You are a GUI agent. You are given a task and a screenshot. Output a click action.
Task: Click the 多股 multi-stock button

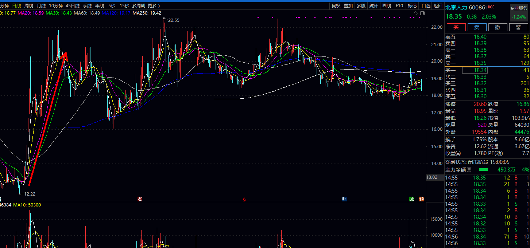point(361,6)
